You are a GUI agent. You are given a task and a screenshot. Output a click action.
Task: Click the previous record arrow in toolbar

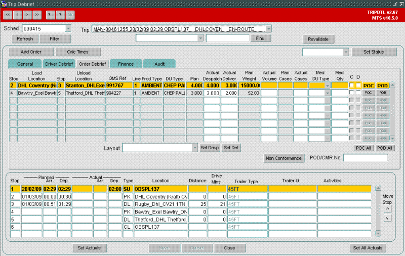[18, 15]
